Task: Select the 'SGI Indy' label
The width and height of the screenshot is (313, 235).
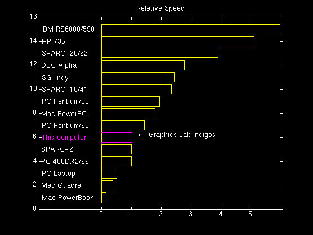Action: tap(55, 78)
